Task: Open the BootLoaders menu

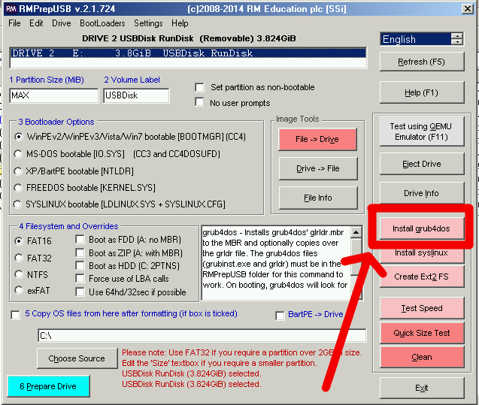Action: tap(102, 23)
